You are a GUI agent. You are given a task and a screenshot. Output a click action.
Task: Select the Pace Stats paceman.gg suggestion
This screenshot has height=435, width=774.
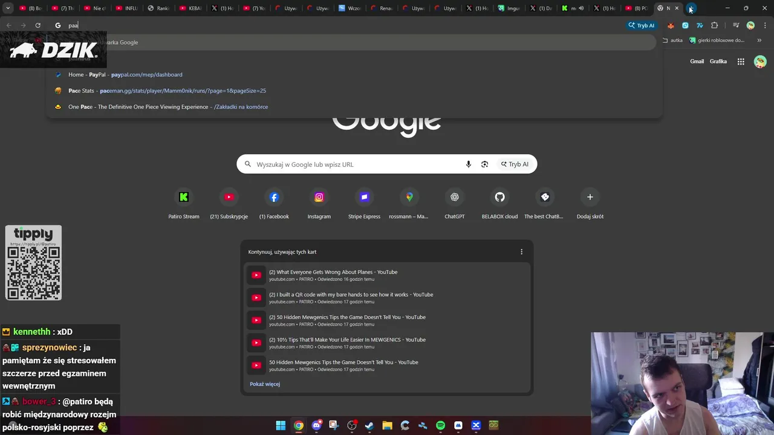coord(354,91)
